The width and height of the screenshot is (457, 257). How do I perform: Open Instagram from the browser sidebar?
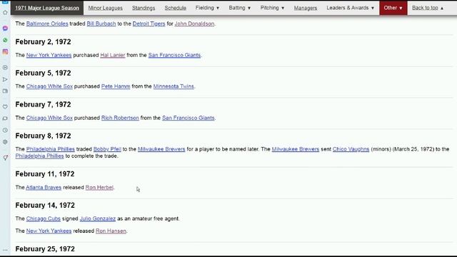5,51
